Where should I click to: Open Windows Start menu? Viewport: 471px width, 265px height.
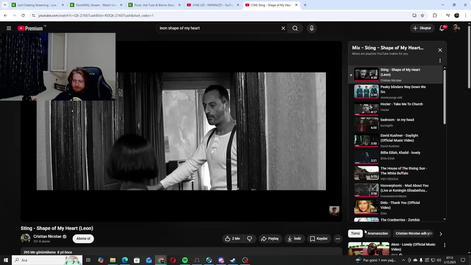coord(6,260)
